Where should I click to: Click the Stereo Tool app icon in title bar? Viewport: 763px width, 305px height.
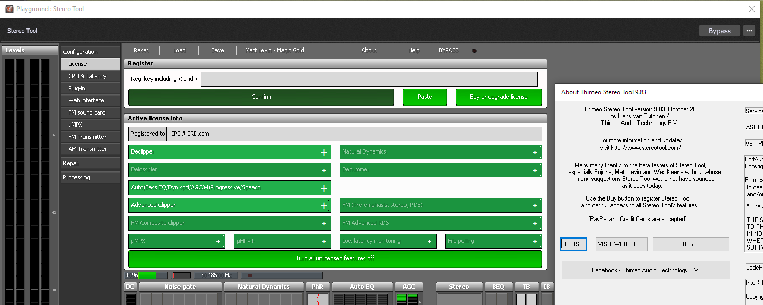(10, 9)
